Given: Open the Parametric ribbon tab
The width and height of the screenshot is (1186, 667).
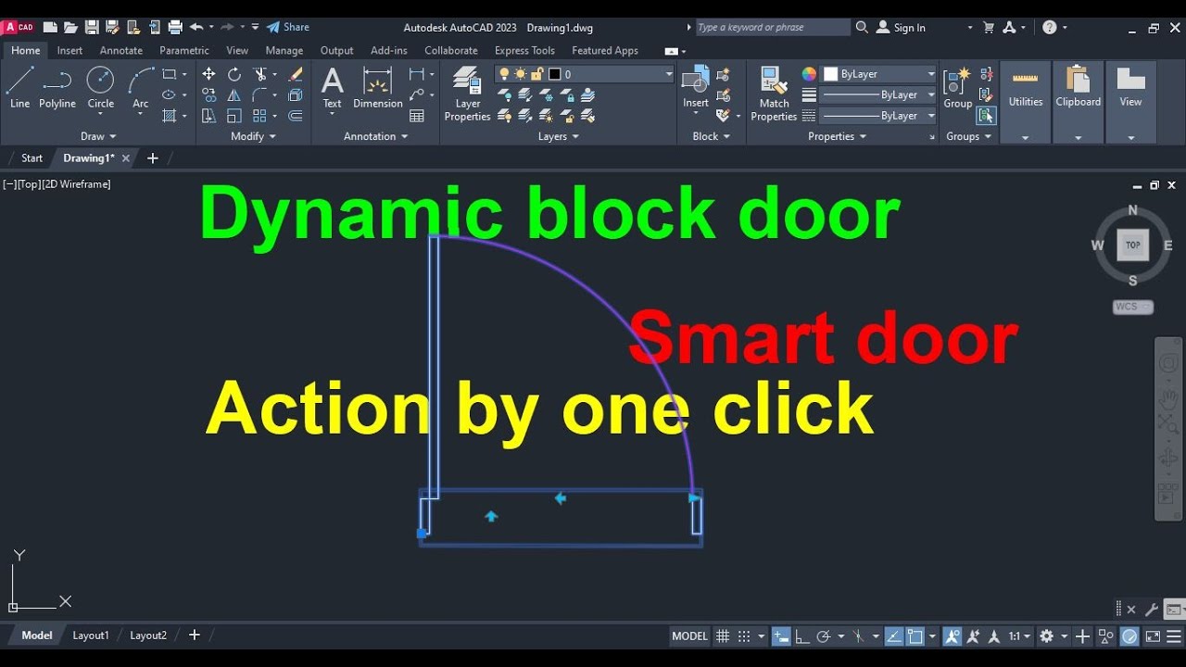Looking at the screenshot, I should 184,51.
